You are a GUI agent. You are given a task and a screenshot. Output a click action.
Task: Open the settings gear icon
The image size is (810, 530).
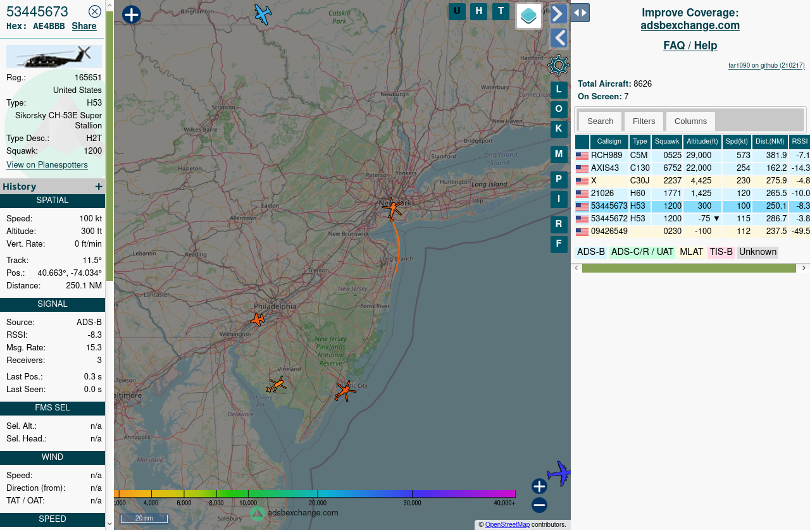pos(559,65)
